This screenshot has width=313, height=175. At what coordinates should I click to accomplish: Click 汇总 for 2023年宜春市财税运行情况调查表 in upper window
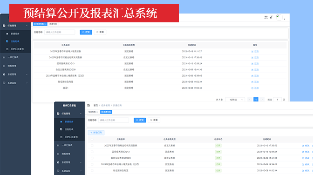(x=255, y=57)
